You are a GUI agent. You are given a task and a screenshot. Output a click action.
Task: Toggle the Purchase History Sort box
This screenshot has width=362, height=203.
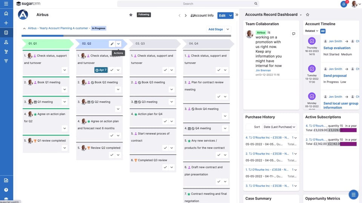[x=249, y=127]
